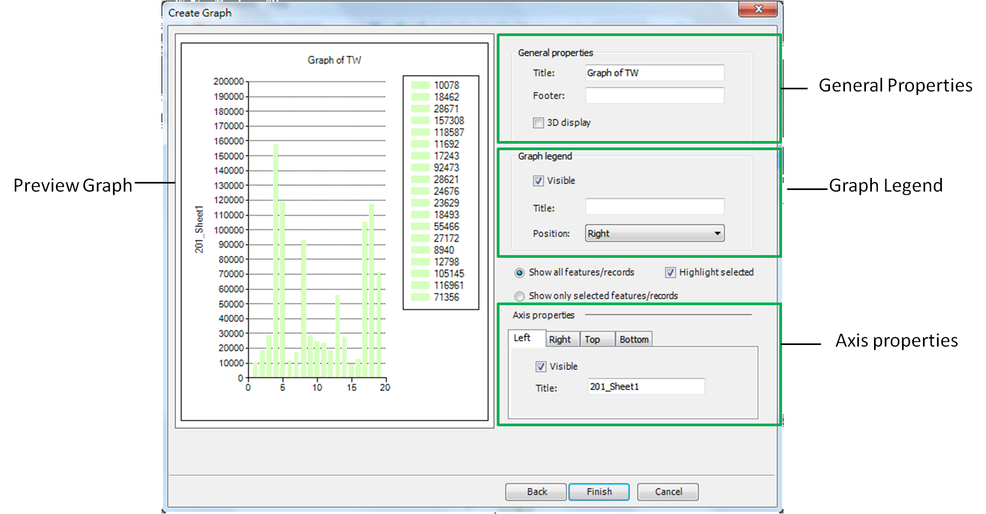986x514 pixels.
Task: Edit the graph Title field
Action: pyautogui.click(x=654, y=73)
